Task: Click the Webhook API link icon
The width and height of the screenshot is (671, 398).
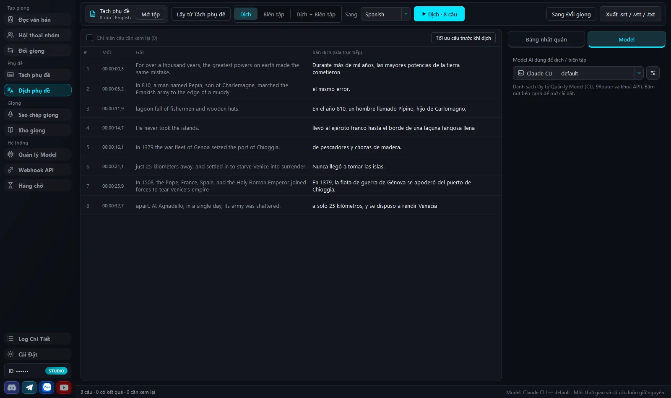Action: (10, 170)
